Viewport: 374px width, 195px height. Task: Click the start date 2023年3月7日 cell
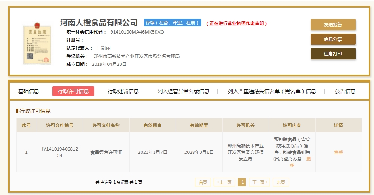coord(153,152)
